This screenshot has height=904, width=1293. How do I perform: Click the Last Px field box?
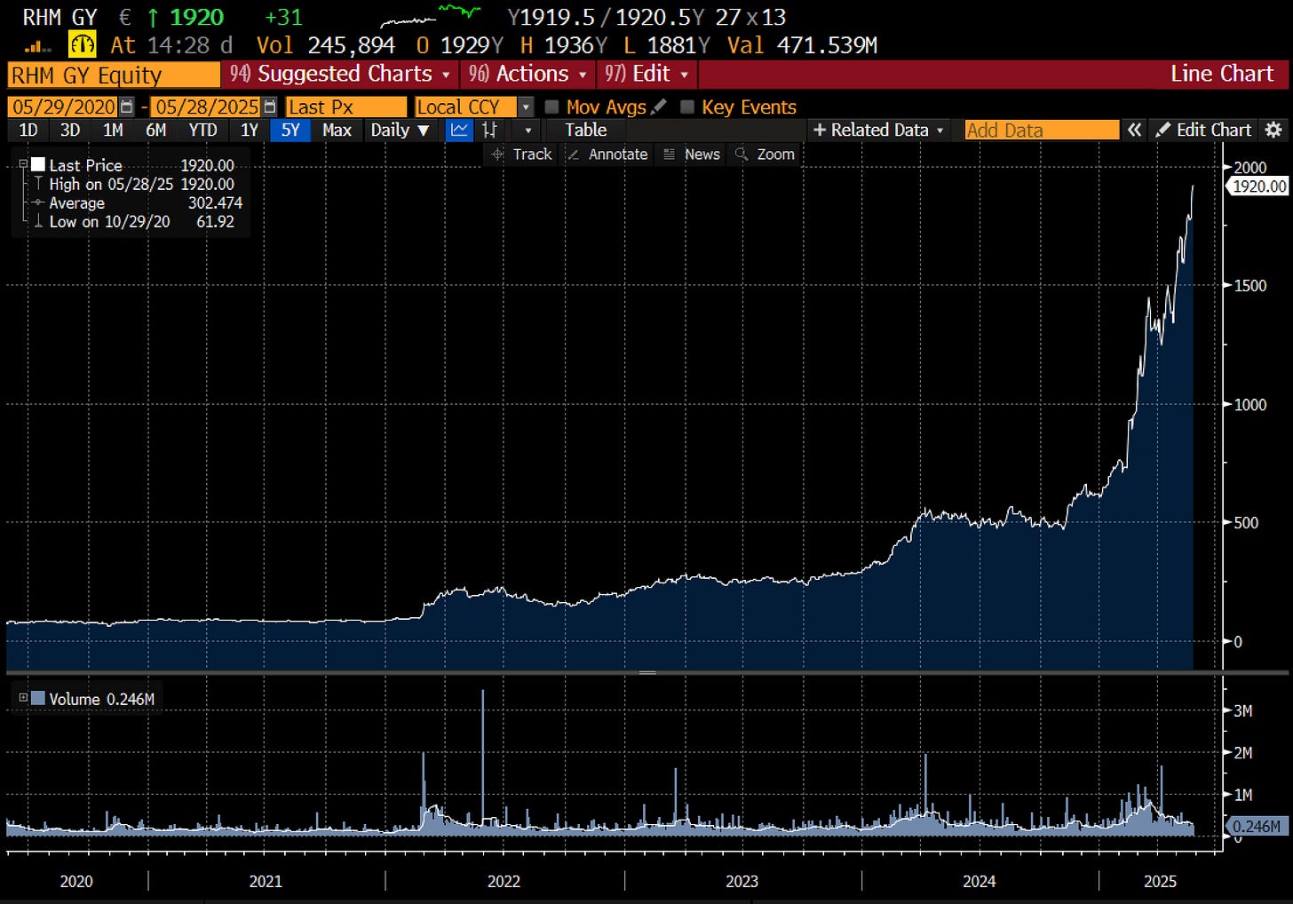tap(346, 107)
